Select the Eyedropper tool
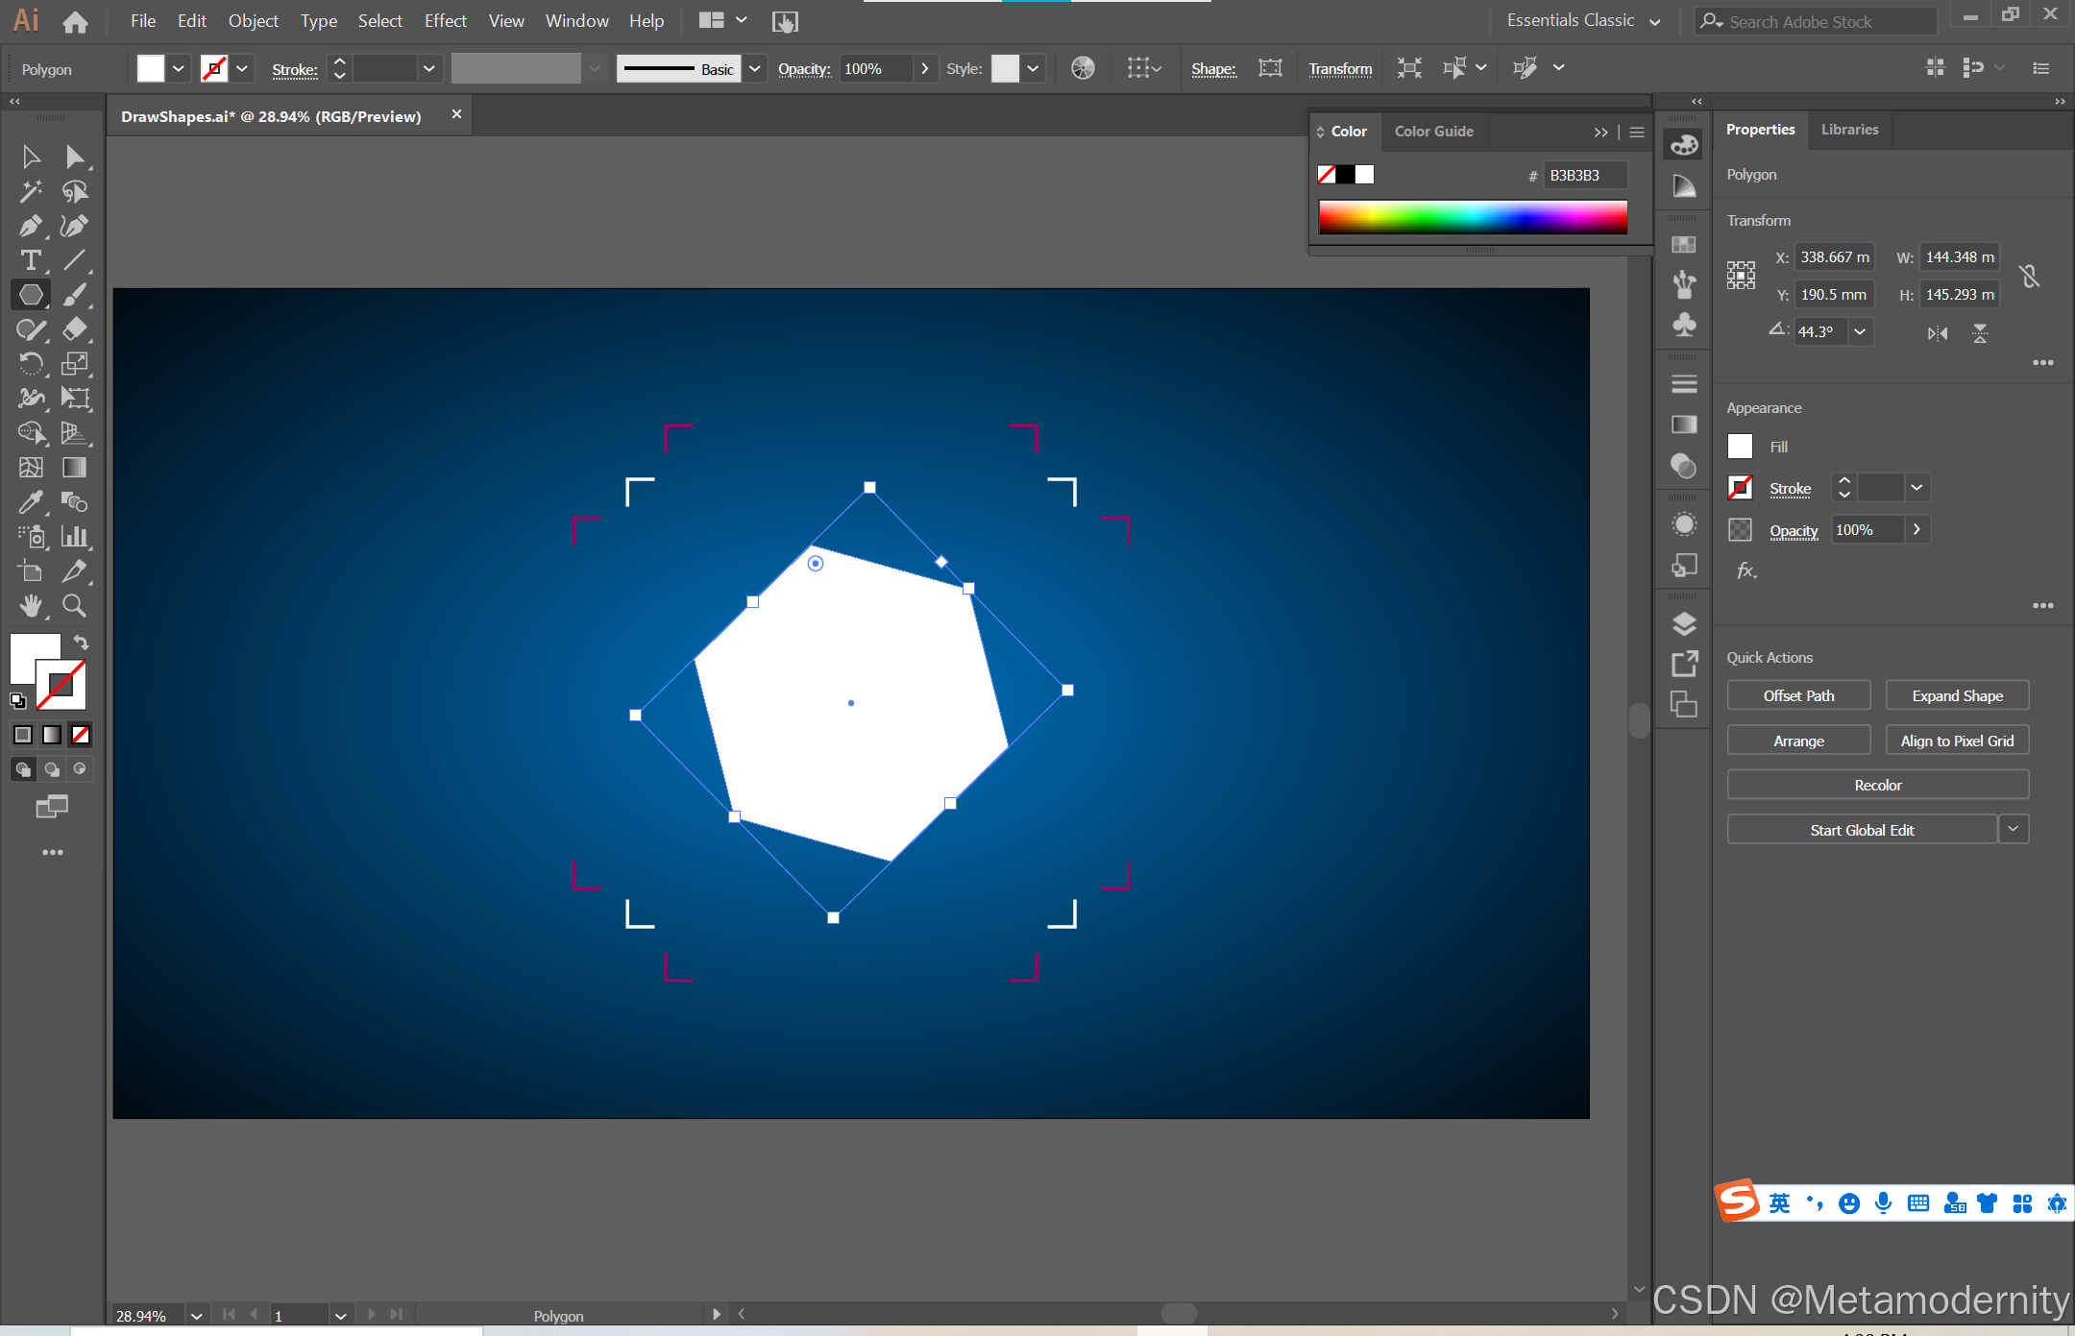Screen dimensions: 2075x1336 (x=30, y=501)
